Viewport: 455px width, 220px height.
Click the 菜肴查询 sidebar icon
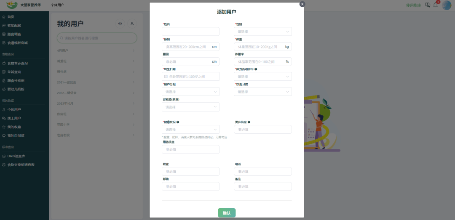[x=4, y=72]
